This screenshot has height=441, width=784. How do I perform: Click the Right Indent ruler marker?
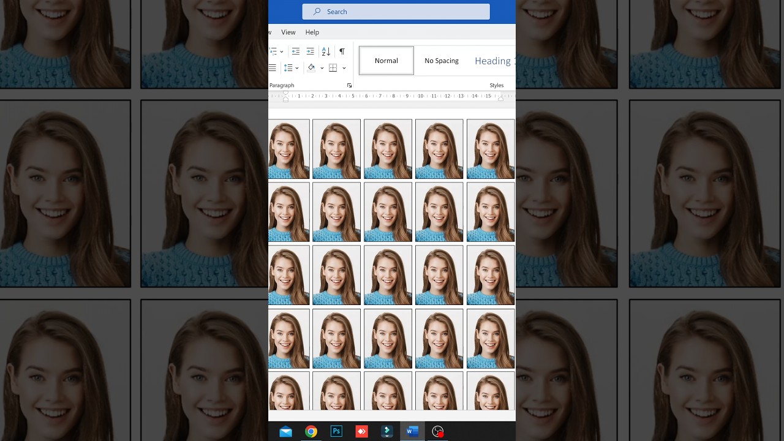click(x=500, y=98)
